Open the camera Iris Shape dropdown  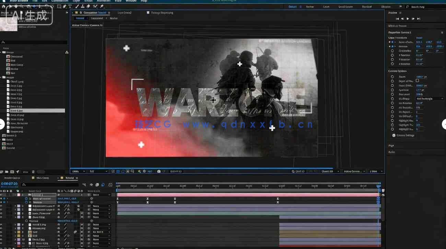click(x=430, y=99)
